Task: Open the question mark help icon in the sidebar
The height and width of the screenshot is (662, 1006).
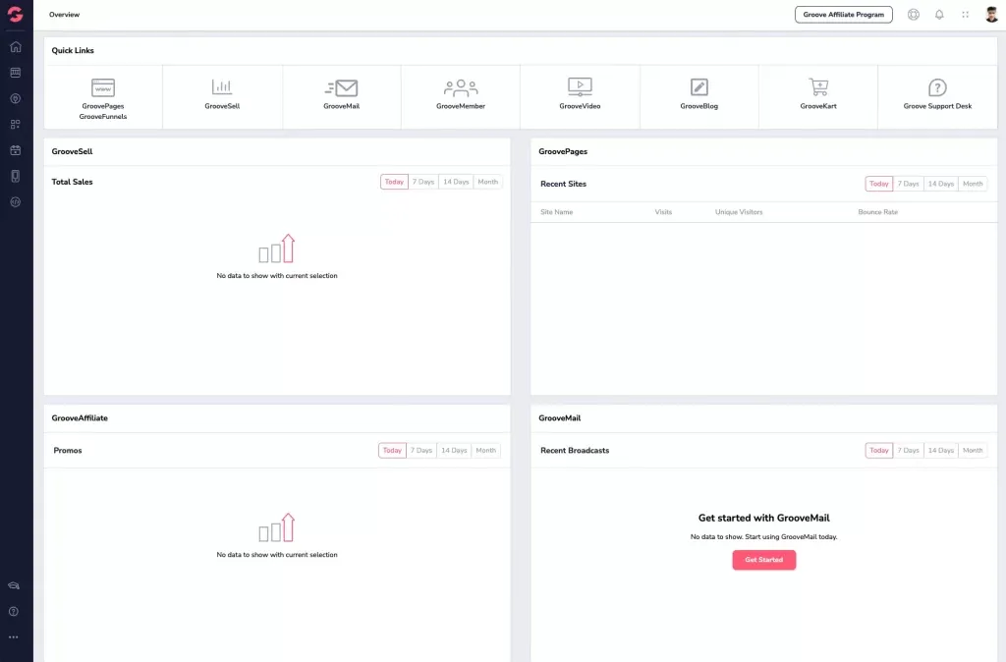Action: coord(14,611)
